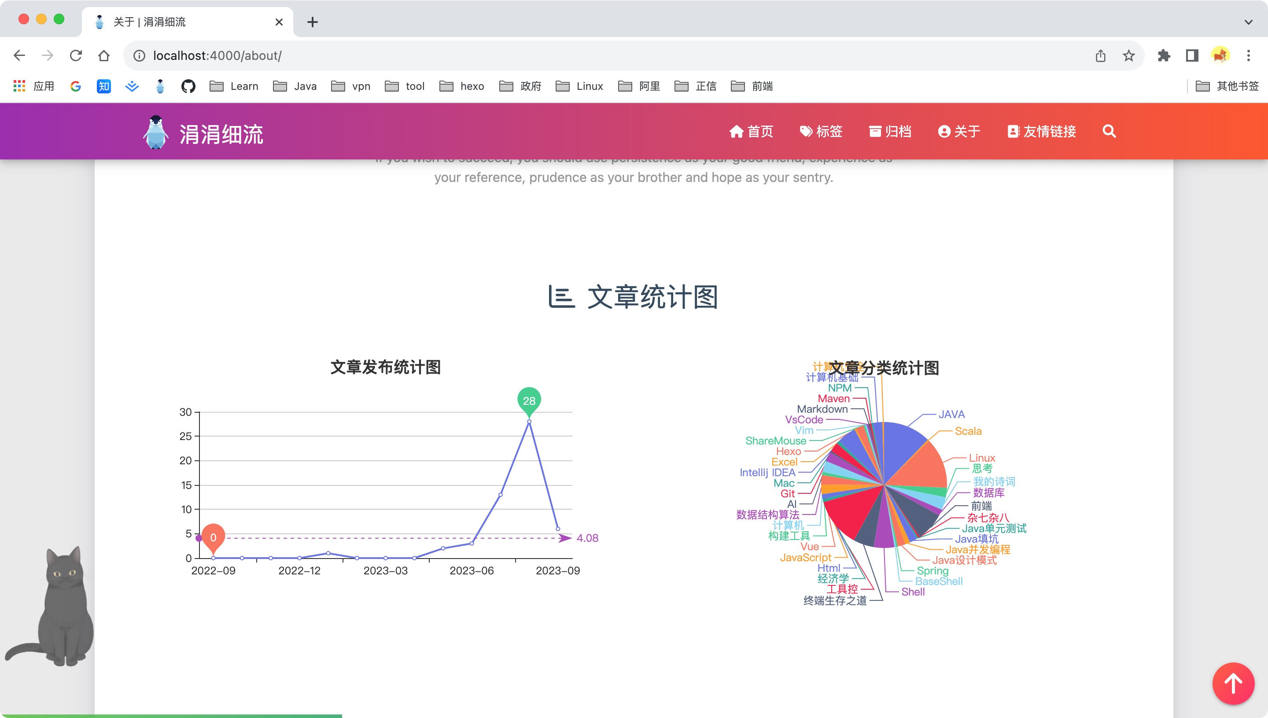
Task: Click the 应用 apps shortcut icon
Action: pos(20,86)
